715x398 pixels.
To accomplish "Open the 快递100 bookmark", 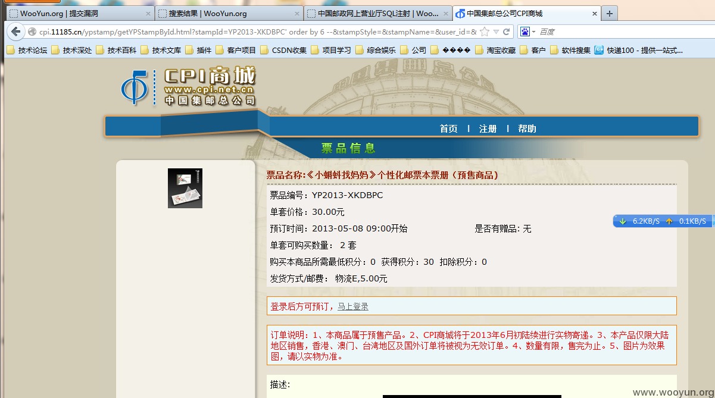I will click(x=639, y=51).
